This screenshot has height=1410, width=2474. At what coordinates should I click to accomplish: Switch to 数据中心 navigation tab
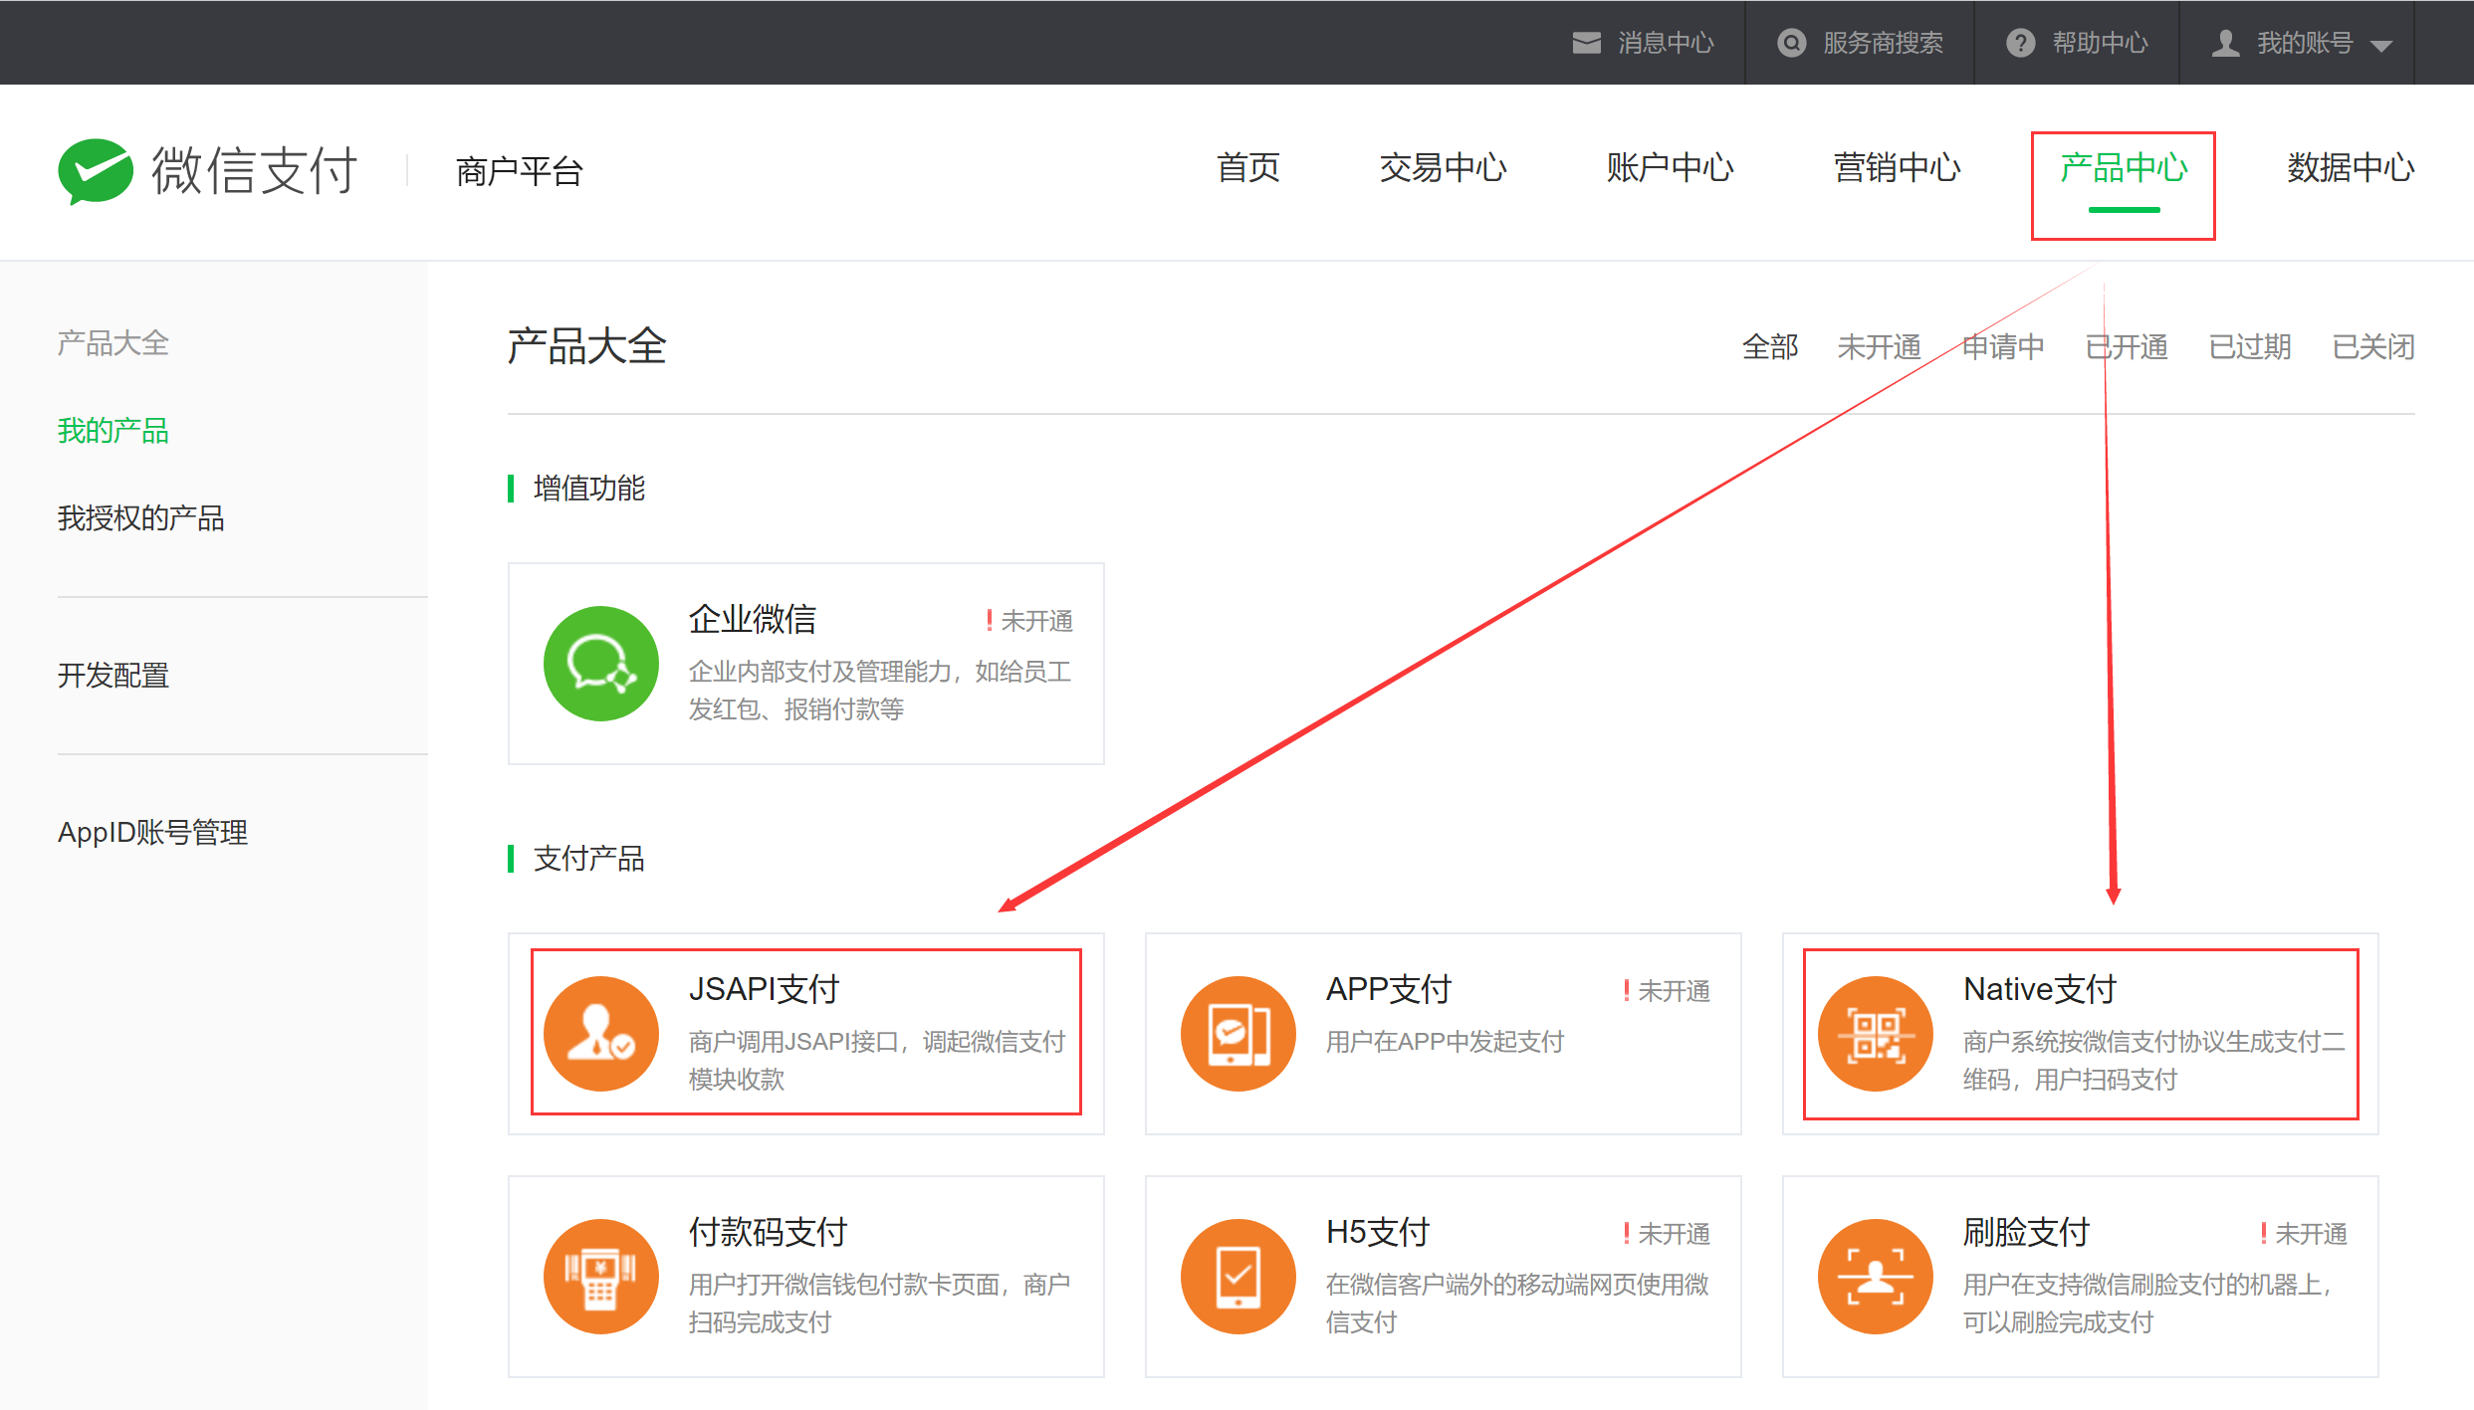coord(2350,168)
